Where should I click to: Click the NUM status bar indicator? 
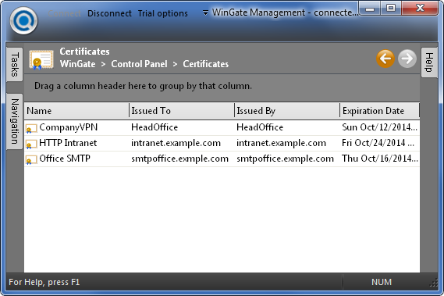point(382,282)
